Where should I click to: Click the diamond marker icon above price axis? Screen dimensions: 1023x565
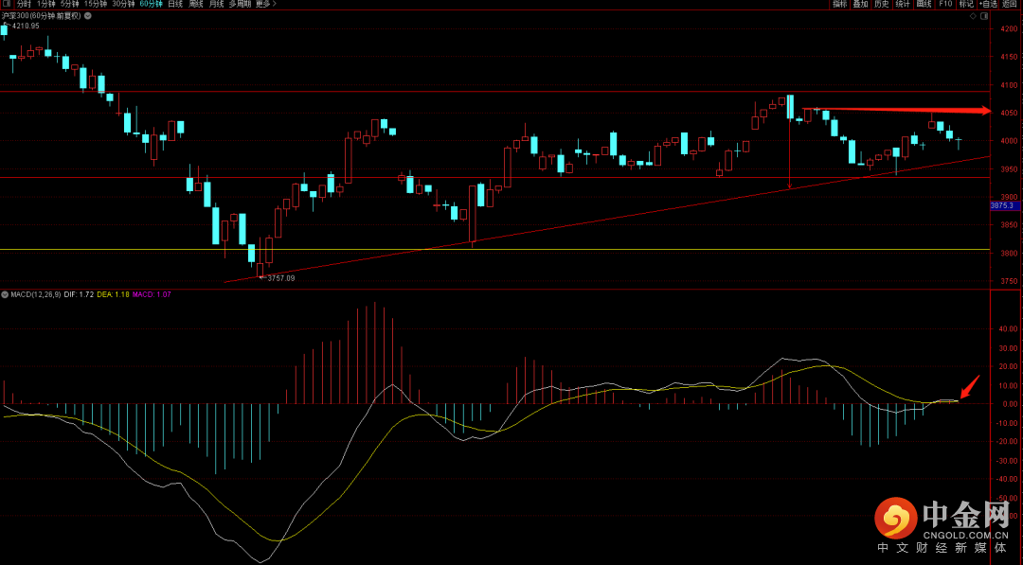coord(973,16)
